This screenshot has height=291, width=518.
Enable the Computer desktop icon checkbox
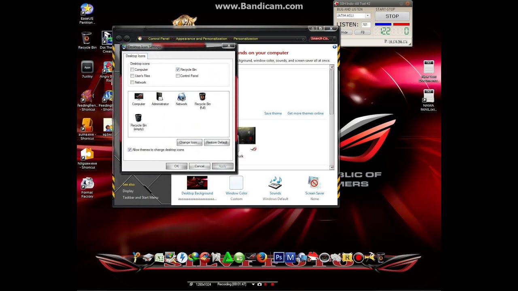tap(132, 70)
